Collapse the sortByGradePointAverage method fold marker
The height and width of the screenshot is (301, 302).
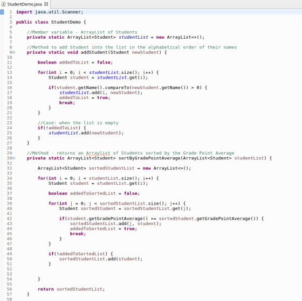click(x=13, y=158)
